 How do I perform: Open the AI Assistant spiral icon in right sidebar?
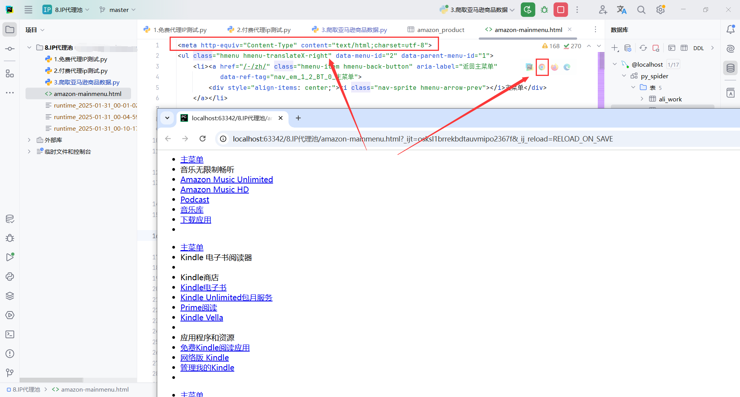pyautogui.click(x=730, y=49)
